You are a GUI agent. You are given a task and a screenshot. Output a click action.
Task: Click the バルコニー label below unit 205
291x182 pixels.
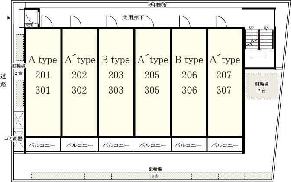tap(152, 145)
